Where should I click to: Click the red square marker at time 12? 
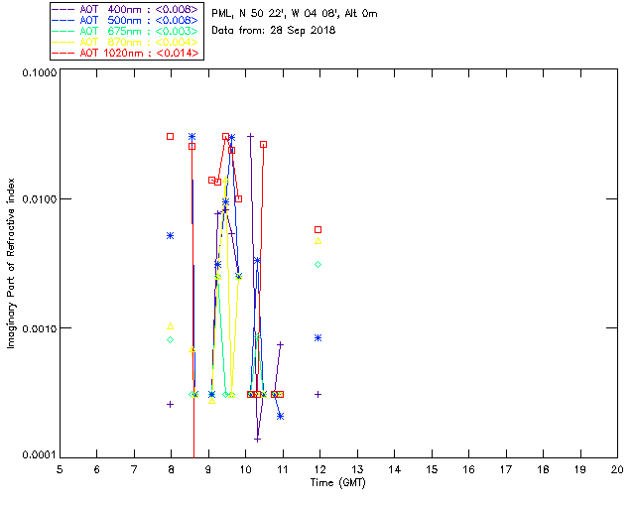pos(318,229)
